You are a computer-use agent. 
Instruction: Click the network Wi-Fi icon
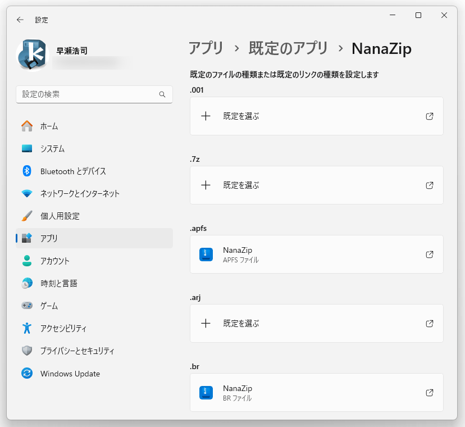(27, 193)
